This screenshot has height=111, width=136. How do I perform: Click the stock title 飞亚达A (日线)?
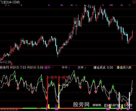click(x=10, y=2)
